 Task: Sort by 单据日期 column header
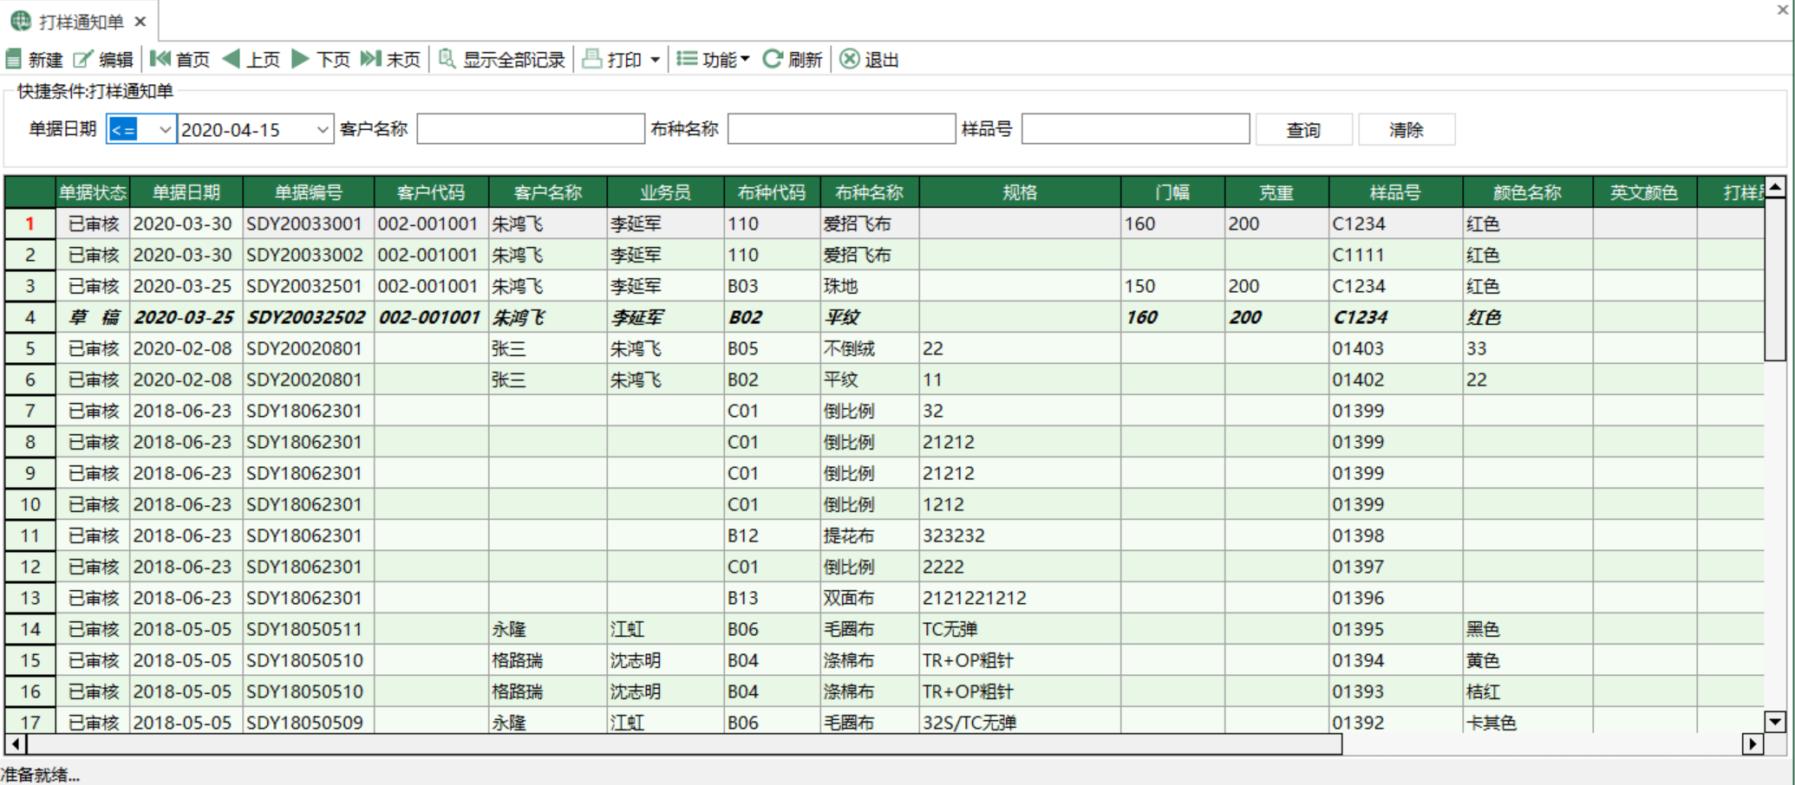(186, 192)
